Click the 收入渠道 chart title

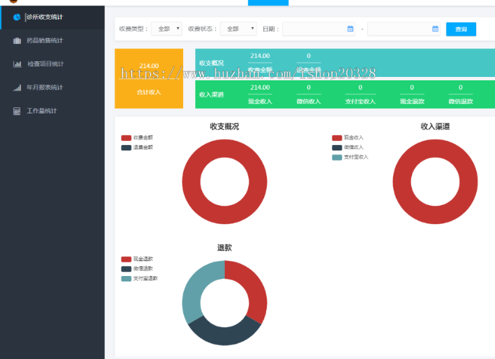pyautogui.click(x=436, y=126)
